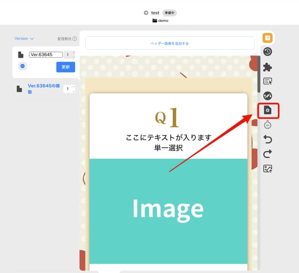The width and height of the screenshot is (299, 273).
Task: Click the undo arrow icon
Action: (268, 139)
